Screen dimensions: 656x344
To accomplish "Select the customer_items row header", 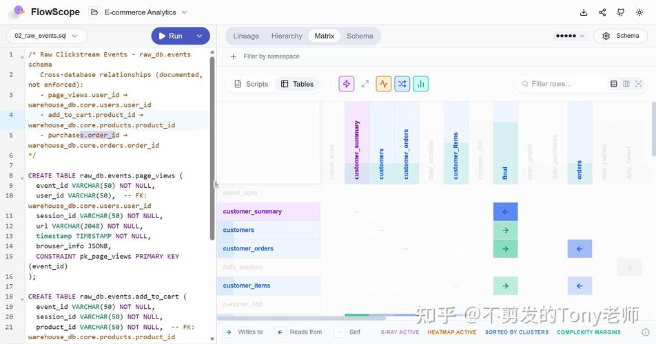I will click(x=269, y=286).
